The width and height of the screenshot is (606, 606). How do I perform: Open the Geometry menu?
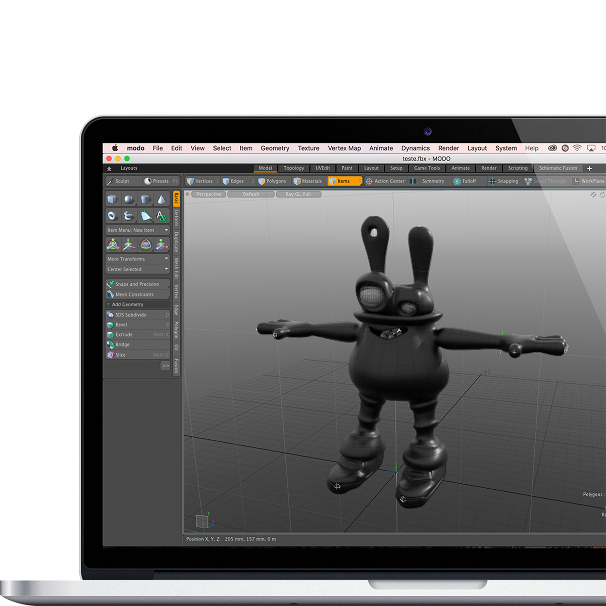(275, 148)
